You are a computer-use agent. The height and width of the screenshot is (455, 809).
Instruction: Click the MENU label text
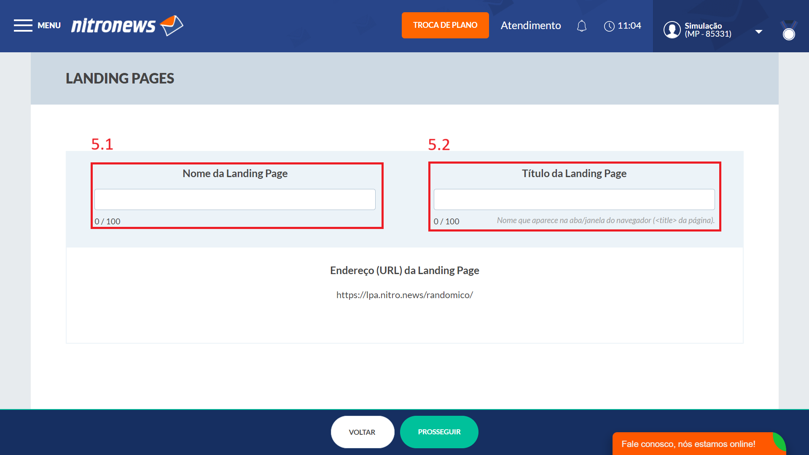[49, 25]
